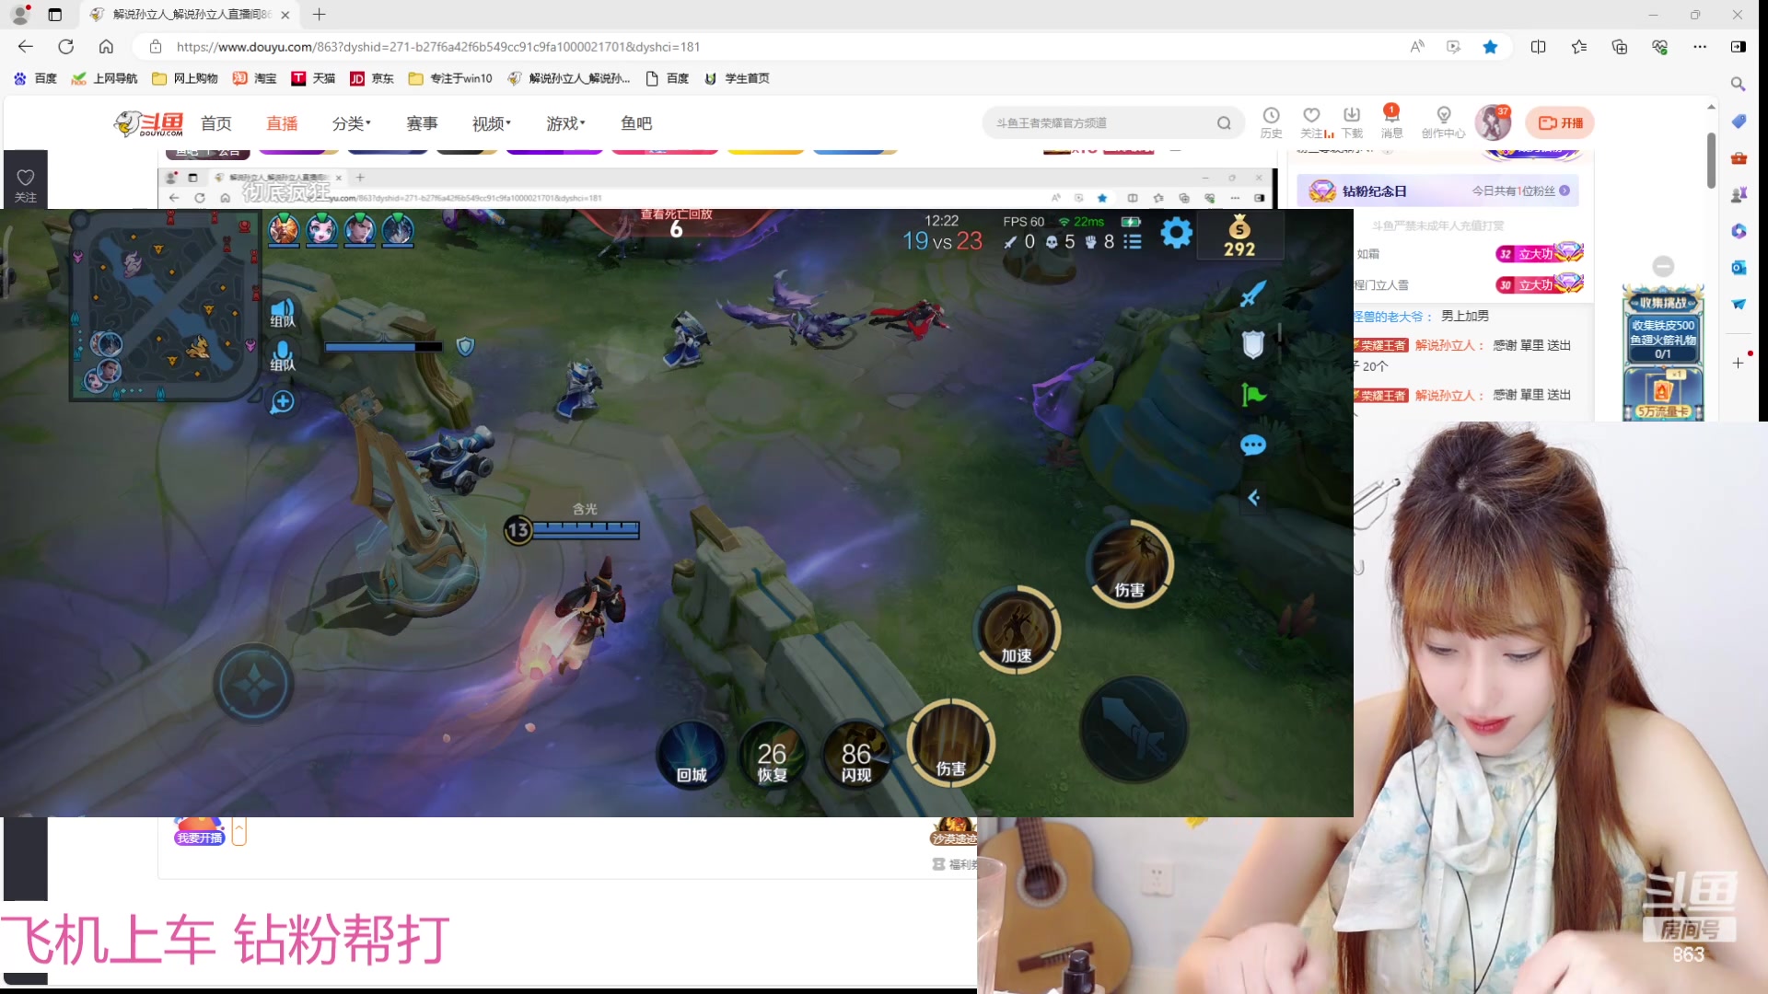Viewport: 1768px width, 994px height.
Task: Collapse the side panel arrow in game
Action: 1253,498
